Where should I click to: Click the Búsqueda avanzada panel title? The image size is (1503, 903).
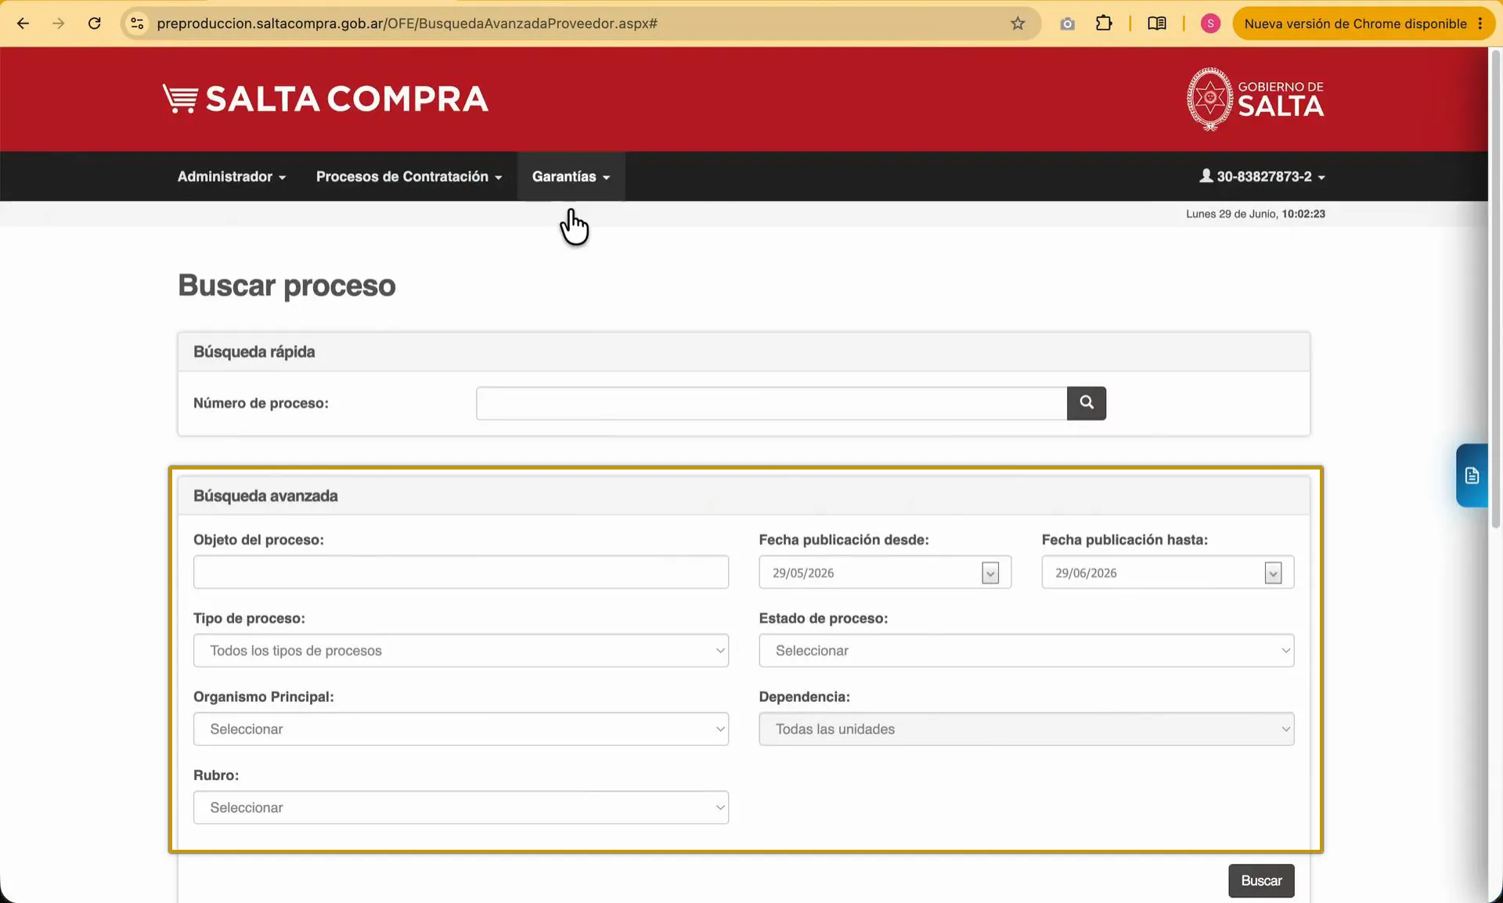point(265,496)
